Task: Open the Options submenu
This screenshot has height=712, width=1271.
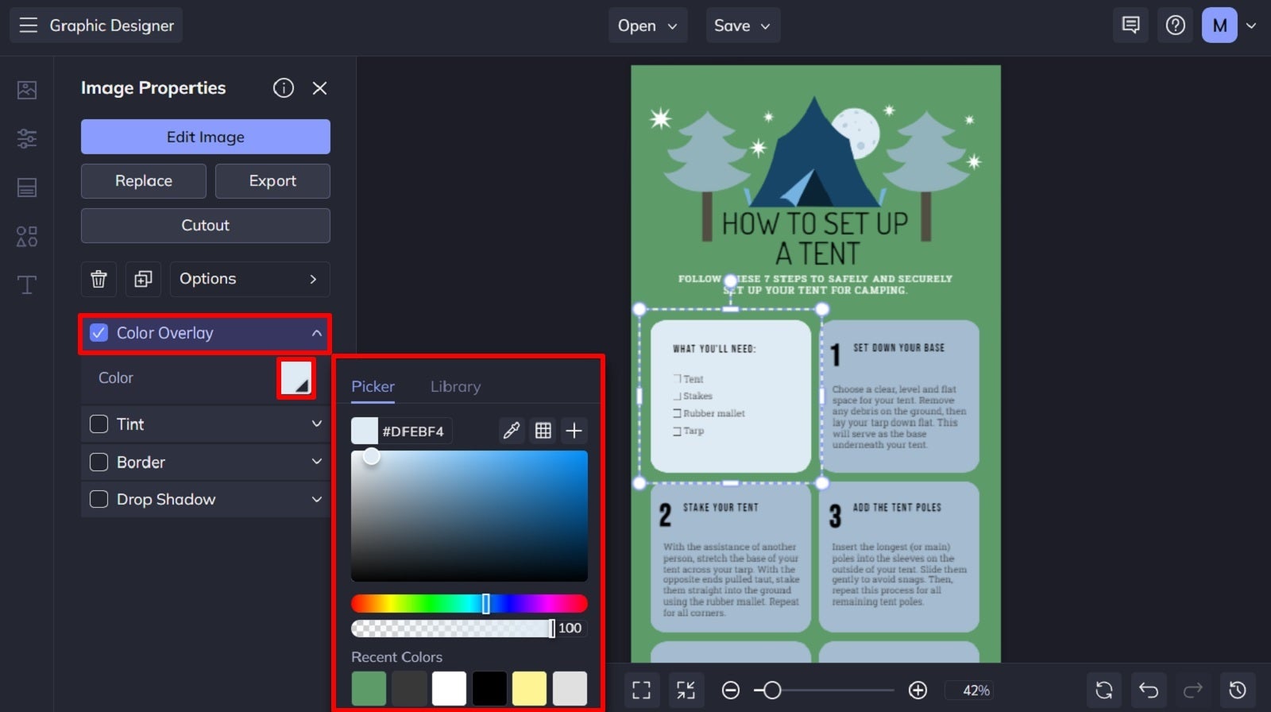Action: click(x=249, y=279)
